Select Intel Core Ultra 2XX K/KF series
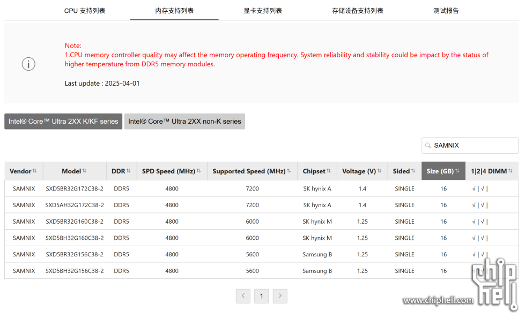Viewport: 525px width, 319px height. [63, 121]
